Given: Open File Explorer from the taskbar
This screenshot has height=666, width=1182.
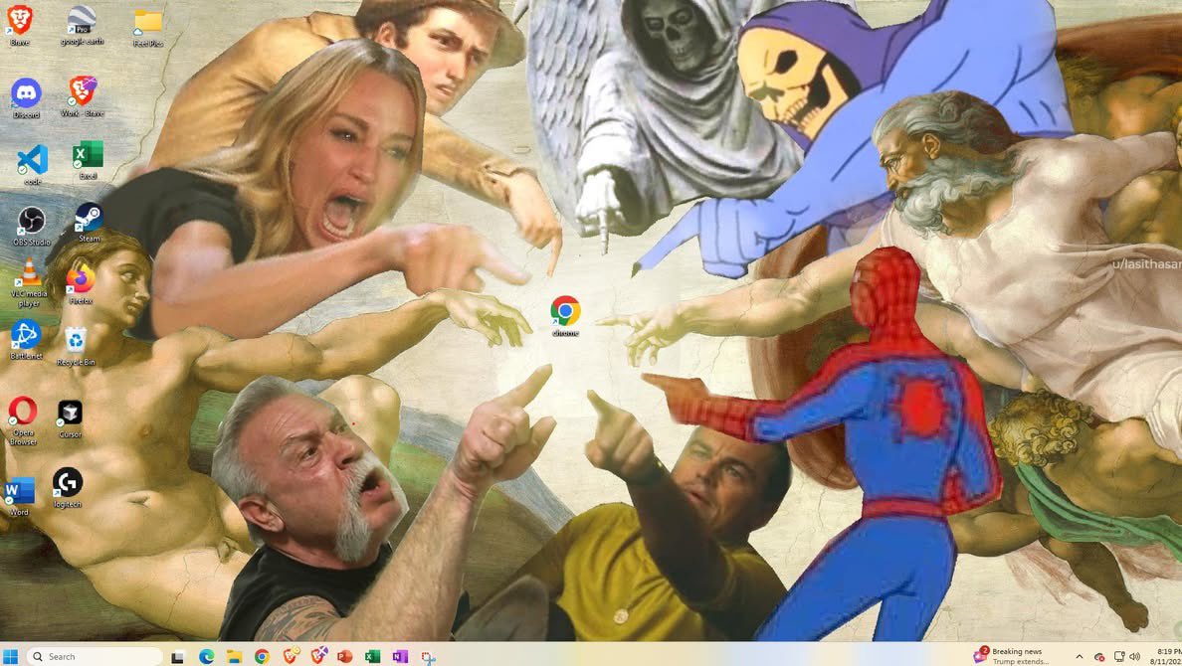Looking at the screenshot, I should [234, 657].
